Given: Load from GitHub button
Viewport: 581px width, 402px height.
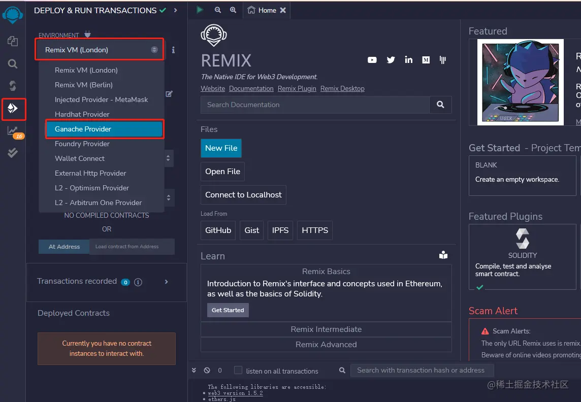Looking at the screenshot, I should [218, 230].
